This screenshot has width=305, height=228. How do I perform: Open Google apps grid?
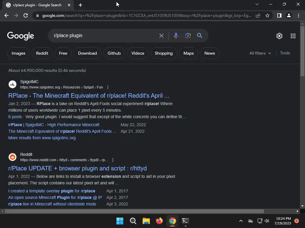293,36
